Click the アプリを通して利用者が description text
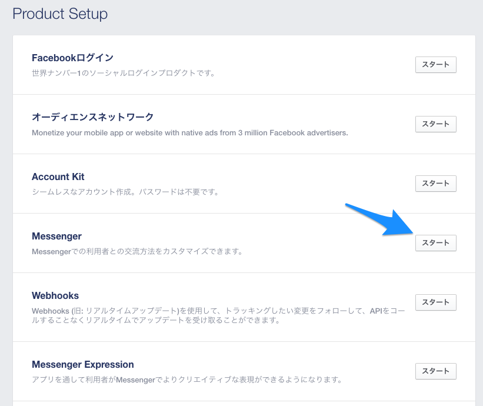This screenshot has width=483, height=406. coord(187,380)
